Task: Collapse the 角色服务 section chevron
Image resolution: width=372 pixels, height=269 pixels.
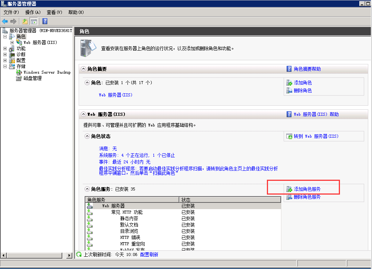Action: [88, 189]
